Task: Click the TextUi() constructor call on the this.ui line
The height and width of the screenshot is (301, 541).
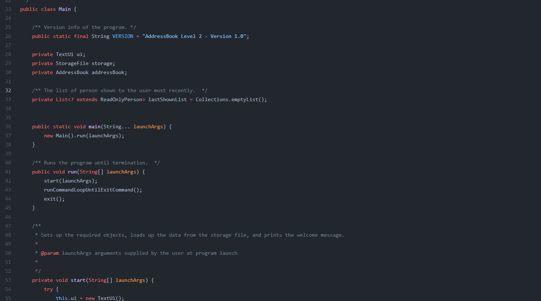Action: pos(109,298)
